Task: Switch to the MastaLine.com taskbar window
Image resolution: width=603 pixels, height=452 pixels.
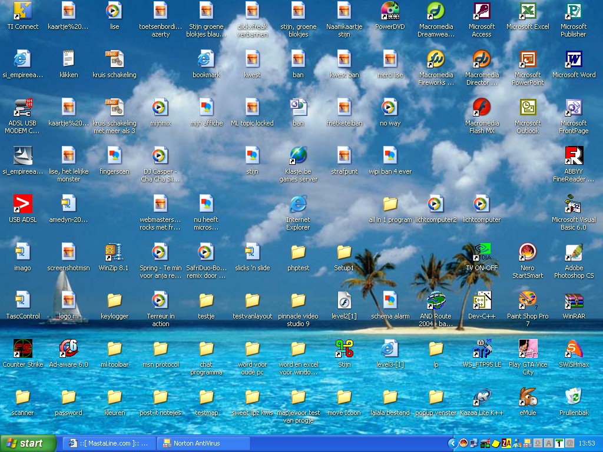Action: (x=110, y=443)
